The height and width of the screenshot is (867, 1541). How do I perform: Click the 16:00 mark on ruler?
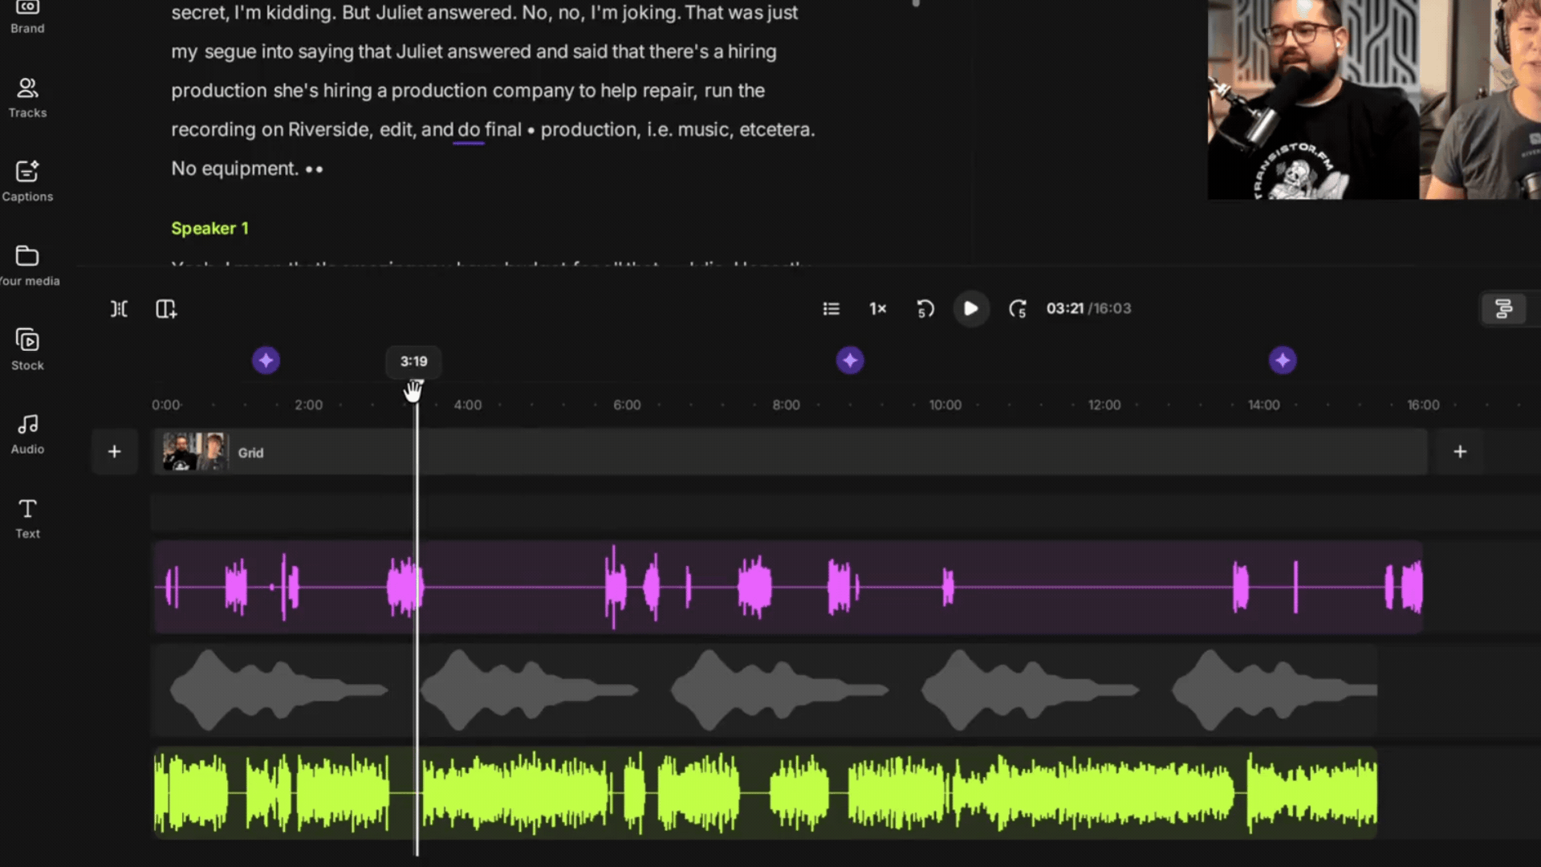click(x=1423, y=405)
